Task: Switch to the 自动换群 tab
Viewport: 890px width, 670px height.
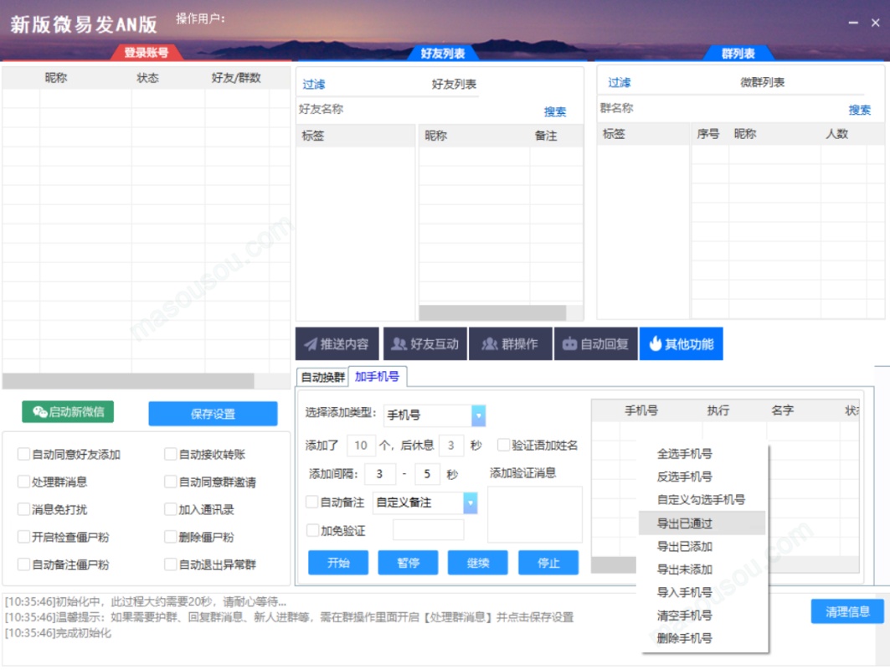Action: point(322,377)
